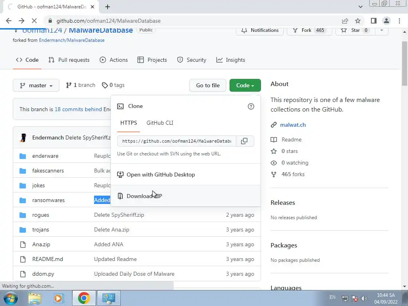Click the jokes folder icon
Image resolution: width=408 pixels, height=306 pixels.
23,186
